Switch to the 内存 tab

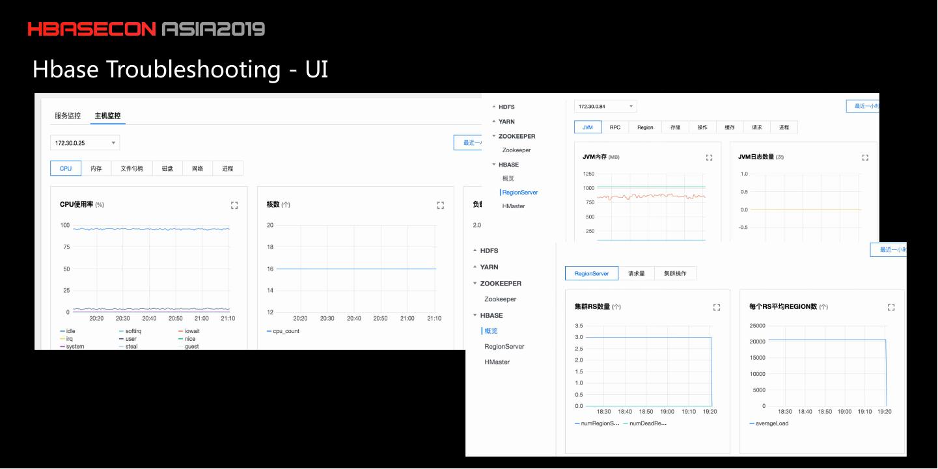tap(96, 168)
